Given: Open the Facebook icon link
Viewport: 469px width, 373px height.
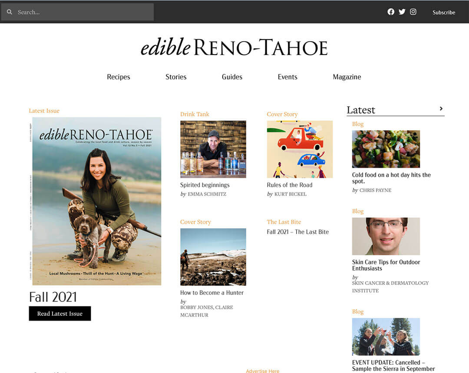Looking at the screenshot, I should click(391, 12).
